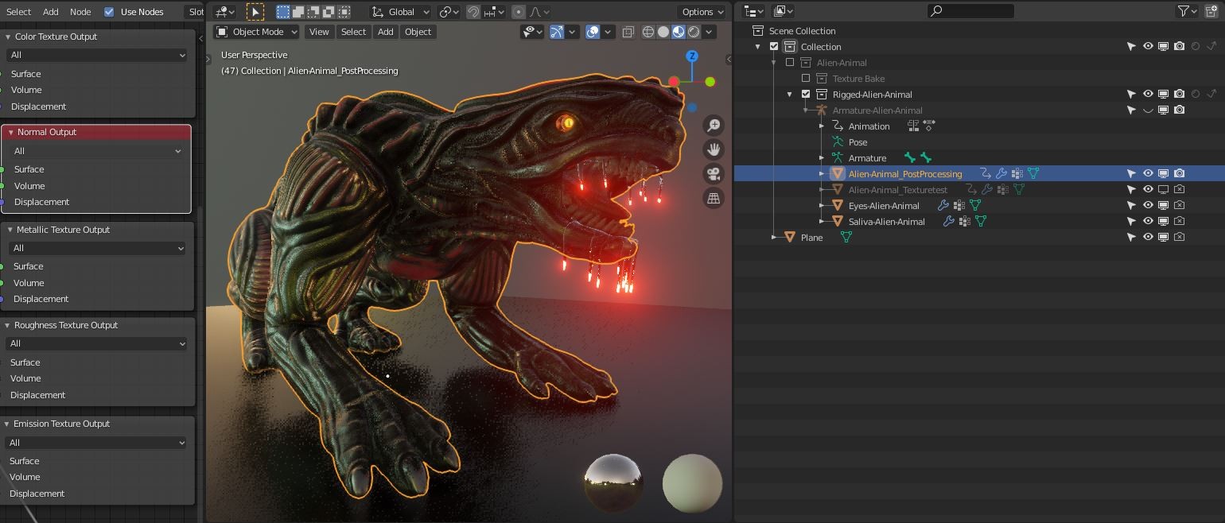Expand the Armature item in the outliner
Image resolution: width=1225 pixels, height=523 pixels.
(x=822, y=157)
